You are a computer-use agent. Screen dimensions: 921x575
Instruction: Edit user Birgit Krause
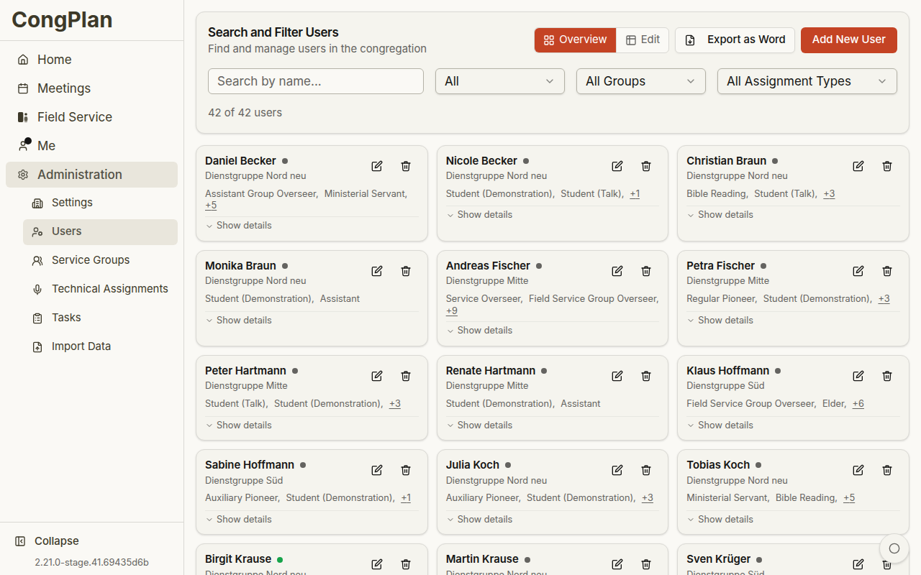tap(377, 564)
